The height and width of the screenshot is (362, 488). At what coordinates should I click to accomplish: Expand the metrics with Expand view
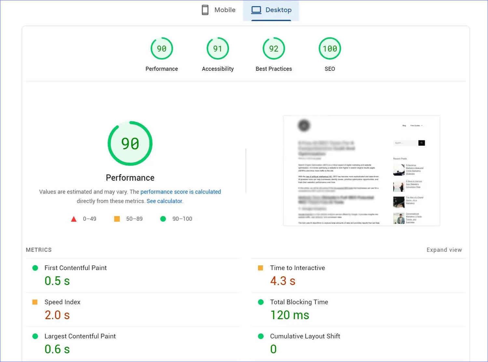(x=444, y=250)
